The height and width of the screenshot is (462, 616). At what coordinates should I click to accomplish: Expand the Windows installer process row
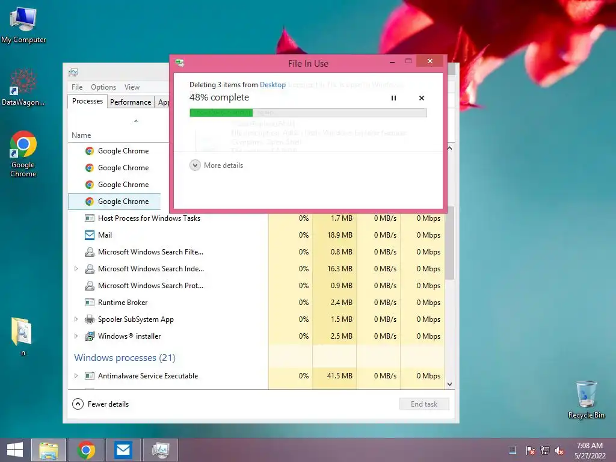pos(76,336)
